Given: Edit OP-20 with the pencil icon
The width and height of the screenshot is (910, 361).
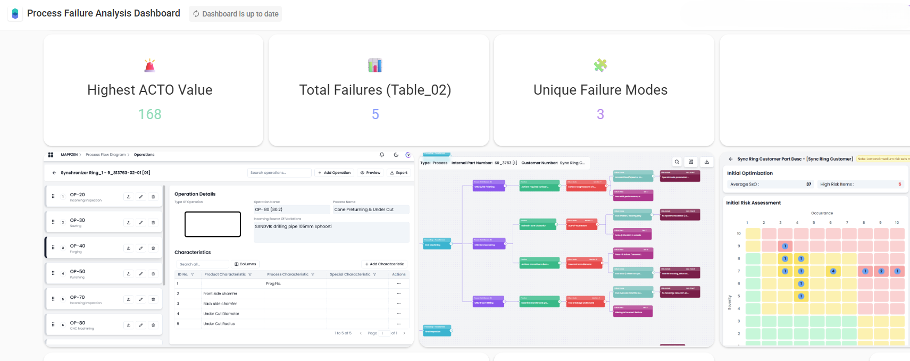Looking at the screenshot, I should pos(141,197).
